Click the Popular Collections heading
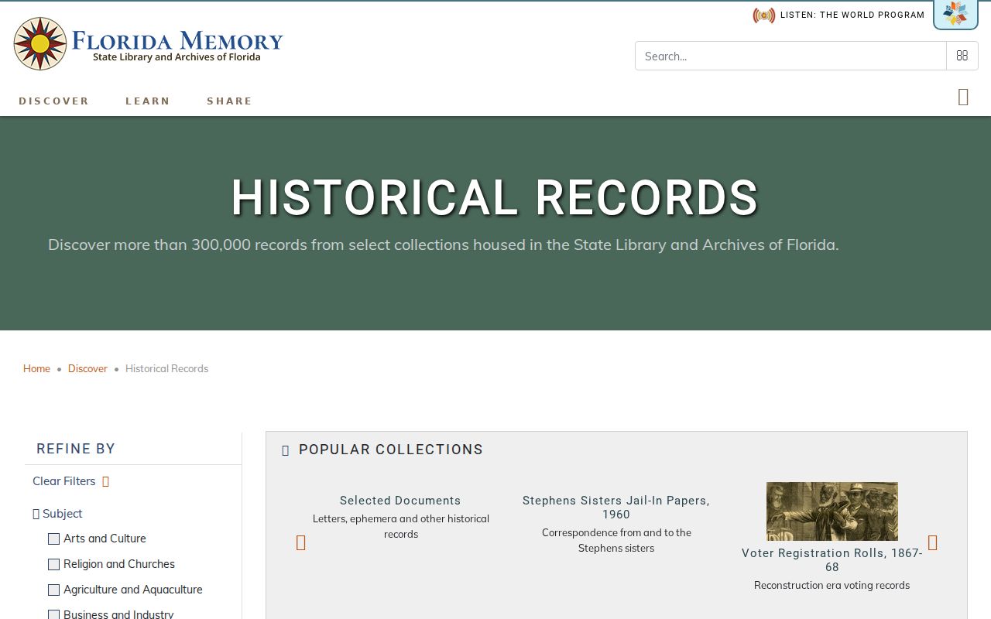Image resolution: width=991 pixels, height=619 pixels. coord(391,450)
